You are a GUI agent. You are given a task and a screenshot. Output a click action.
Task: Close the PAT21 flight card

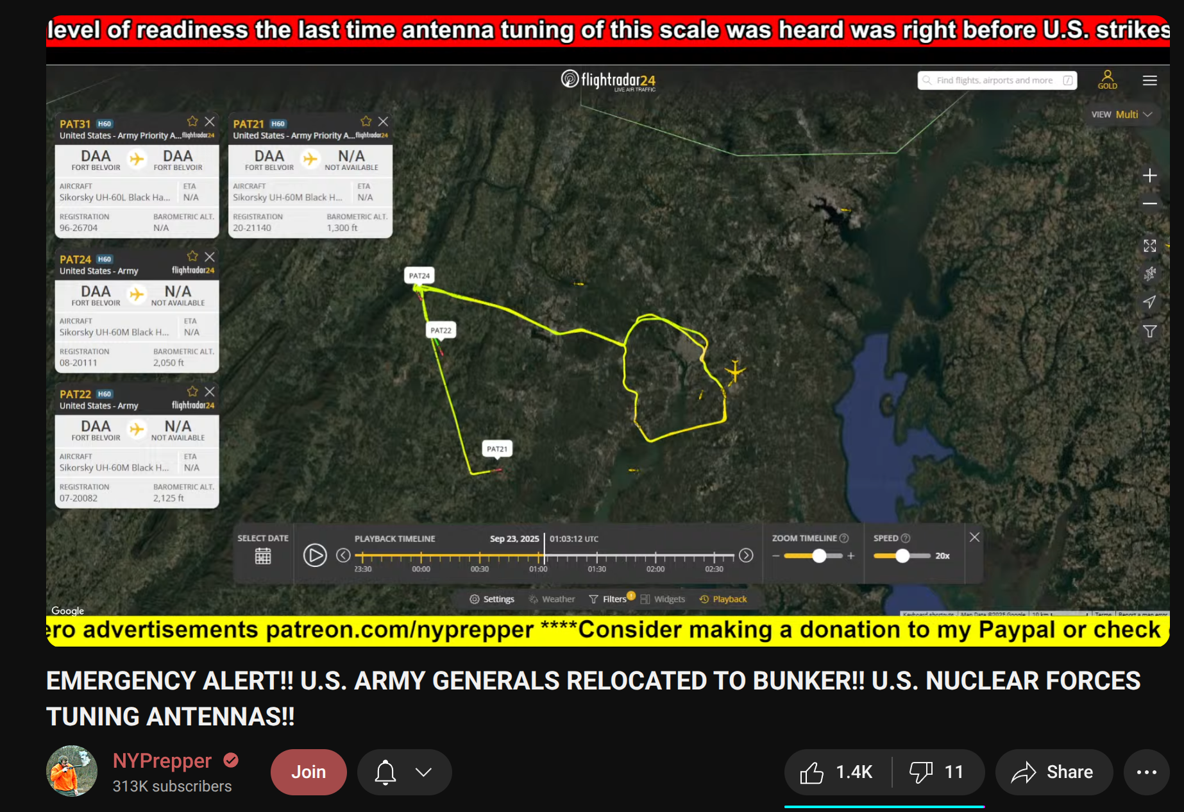click(x=383, y=121)
